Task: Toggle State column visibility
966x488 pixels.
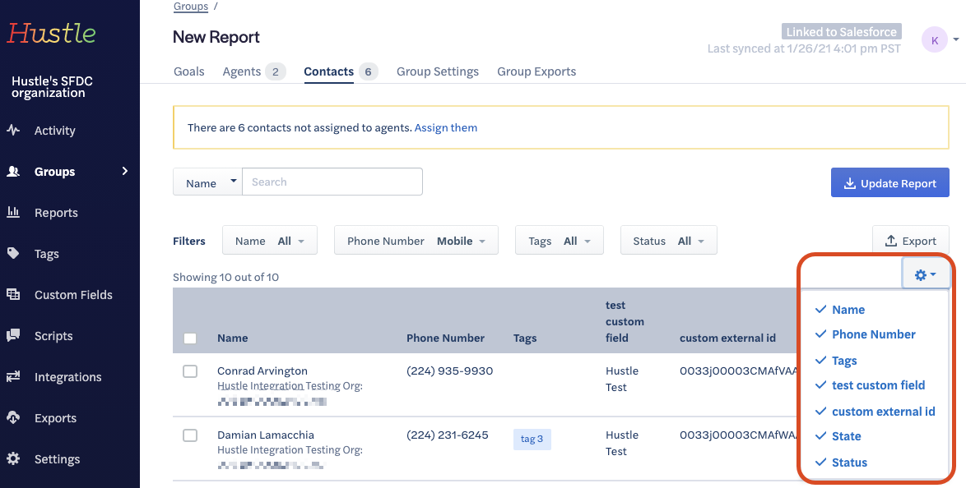Action: point(838,436)
